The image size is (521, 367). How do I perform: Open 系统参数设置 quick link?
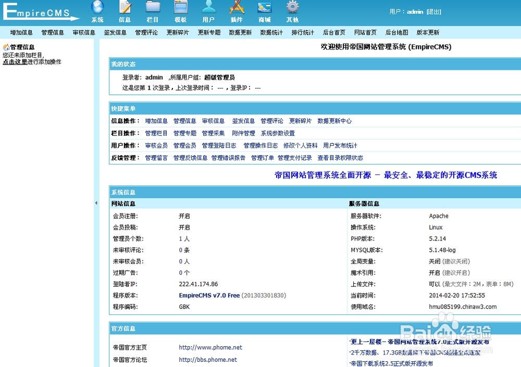pos(278,133)
